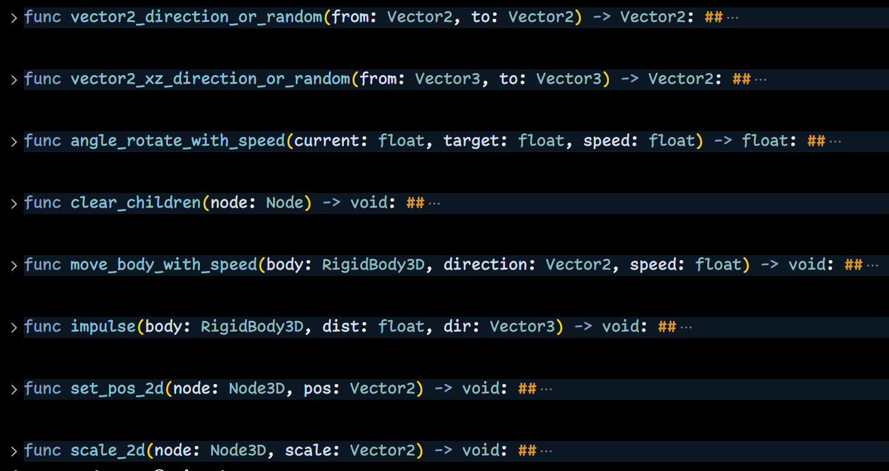Click the function name clear_children
889x471 pixels.
click(x=135, y=203)
